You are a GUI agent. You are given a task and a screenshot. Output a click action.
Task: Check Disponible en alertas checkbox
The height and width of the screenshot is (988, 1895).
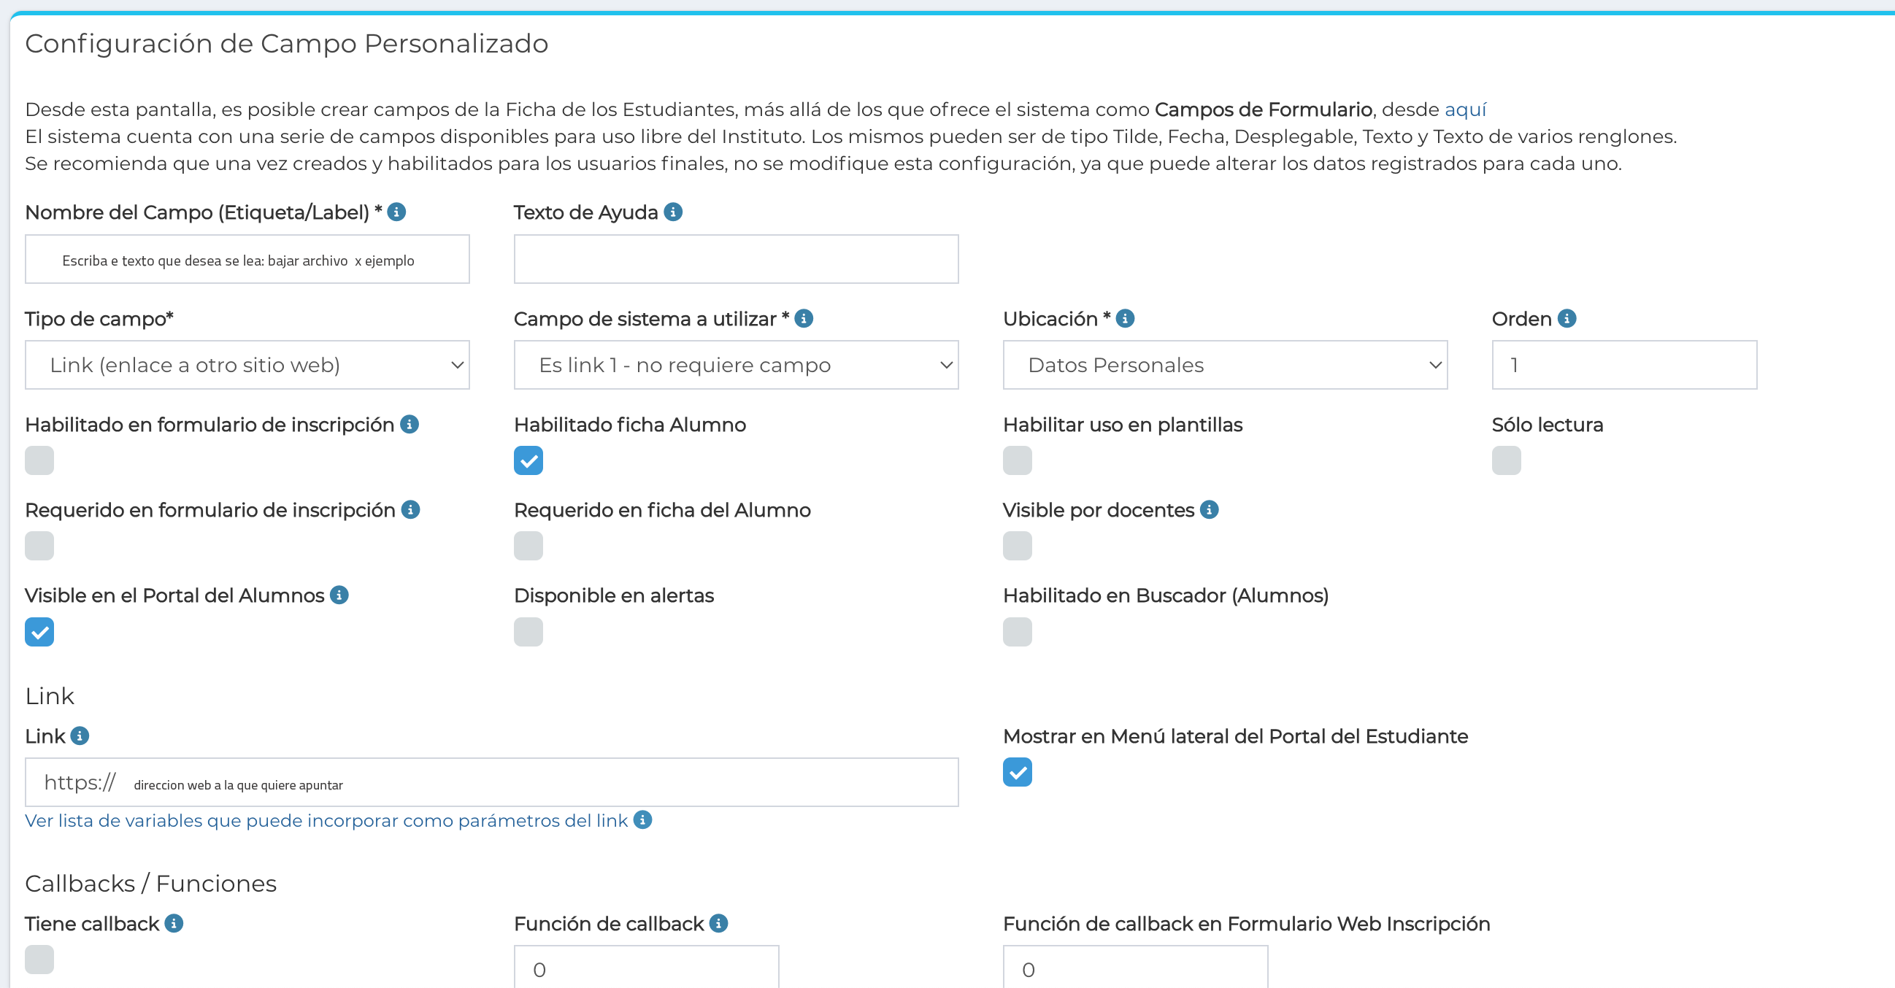tap(528, 631)
